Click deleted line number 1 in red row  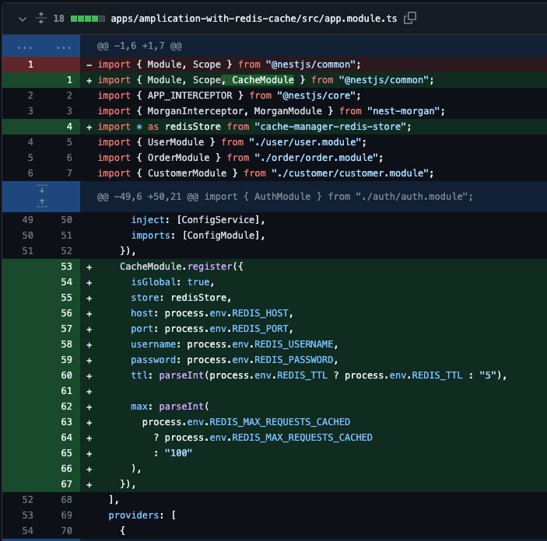(x=30, y=65)
